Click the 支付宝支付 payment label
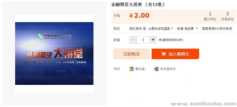 168,69
